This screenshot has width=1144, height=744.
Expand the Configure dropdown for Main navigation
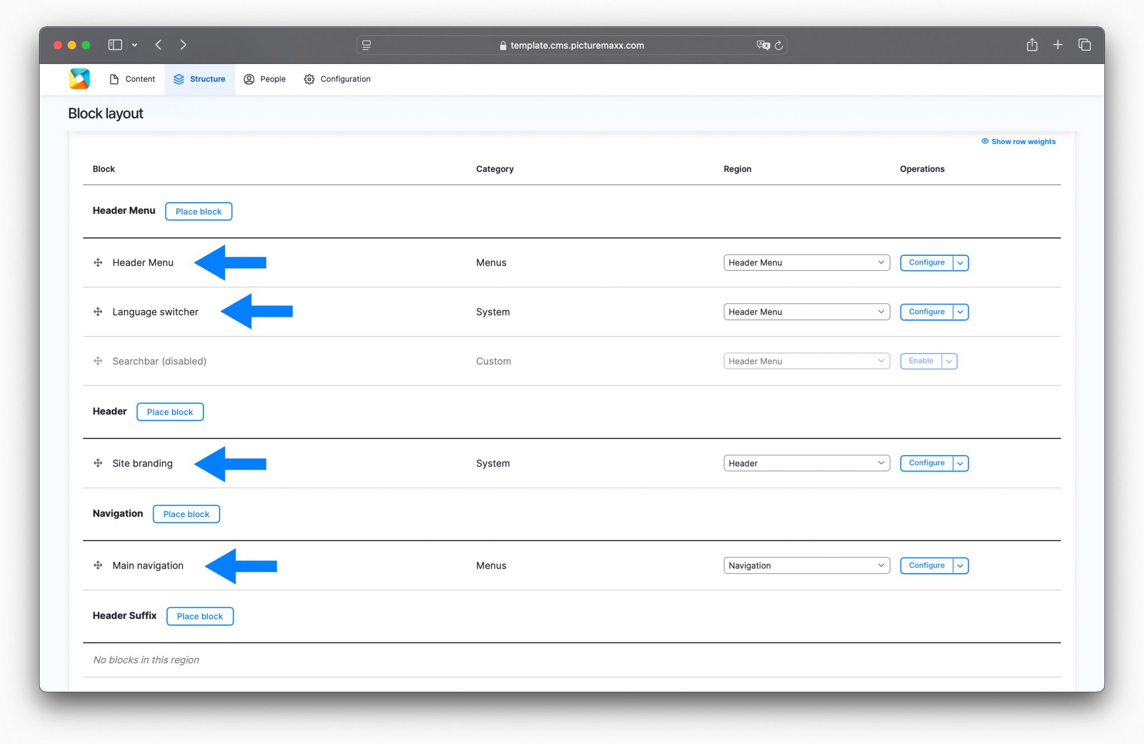[x=960, y=565]
